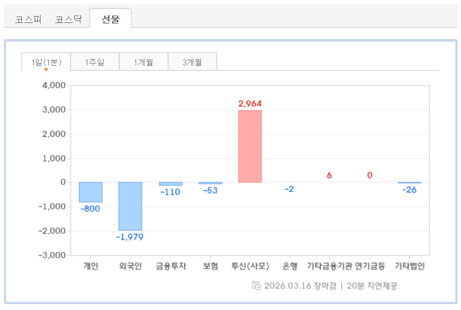Click the red 투신(사모) bar valued 2,964
The image size is (461, 310).
click(250, 146)
